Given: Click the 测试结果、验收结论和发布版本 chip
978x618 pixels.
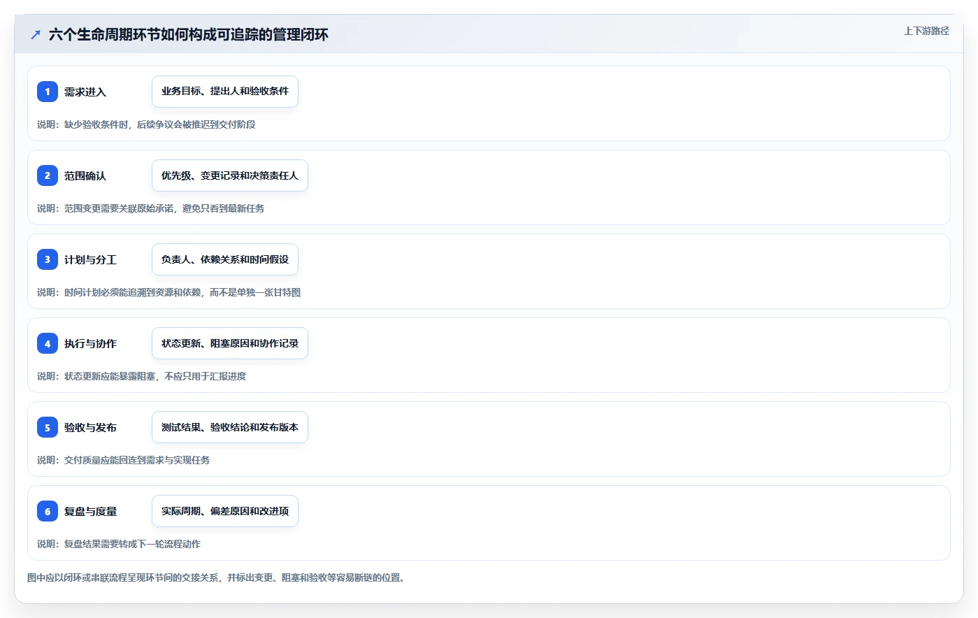Looking at the screenshot, I should click(x=230, y=427).
